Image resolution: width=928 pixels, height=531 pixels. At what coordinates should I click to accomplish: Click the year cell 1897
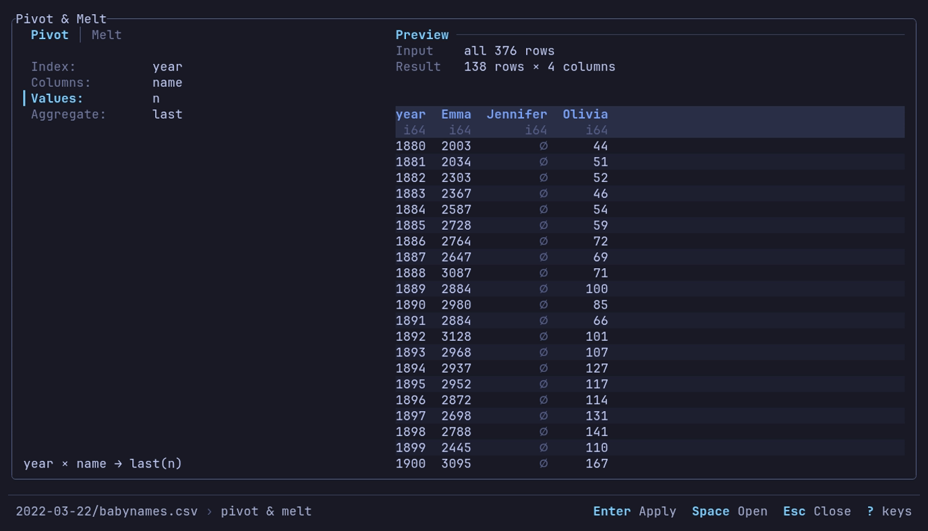(411, 416)
